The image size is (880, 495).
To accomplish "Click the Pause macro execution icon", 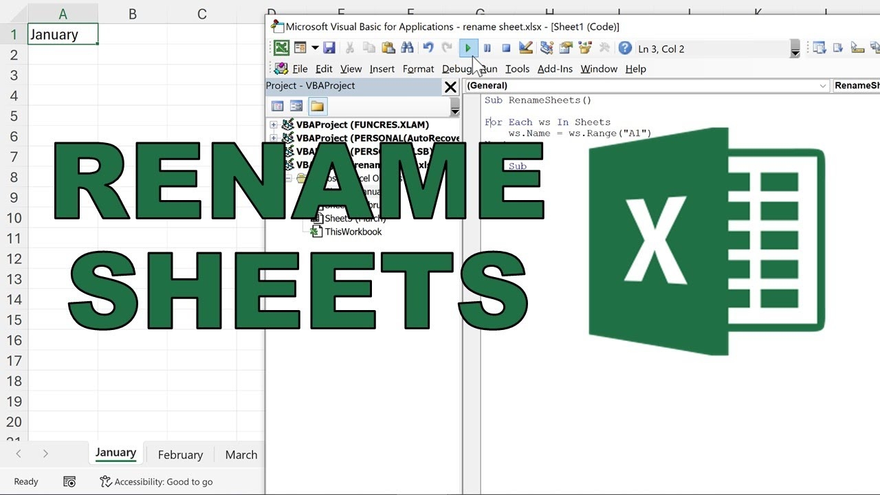I will coord(487,47).
